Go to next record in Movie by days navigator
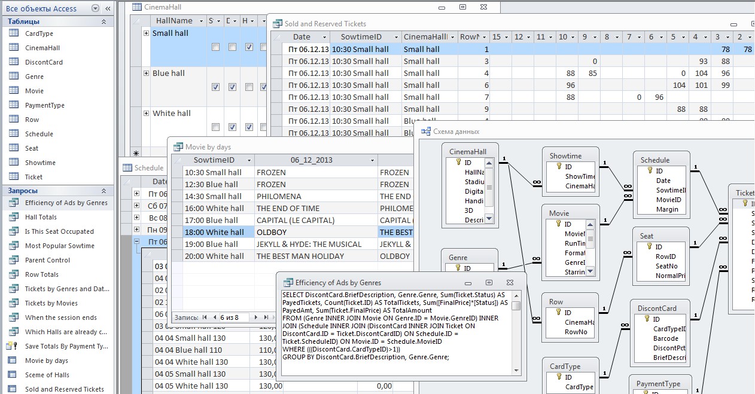Screen dimensions: 755x394 256,317
